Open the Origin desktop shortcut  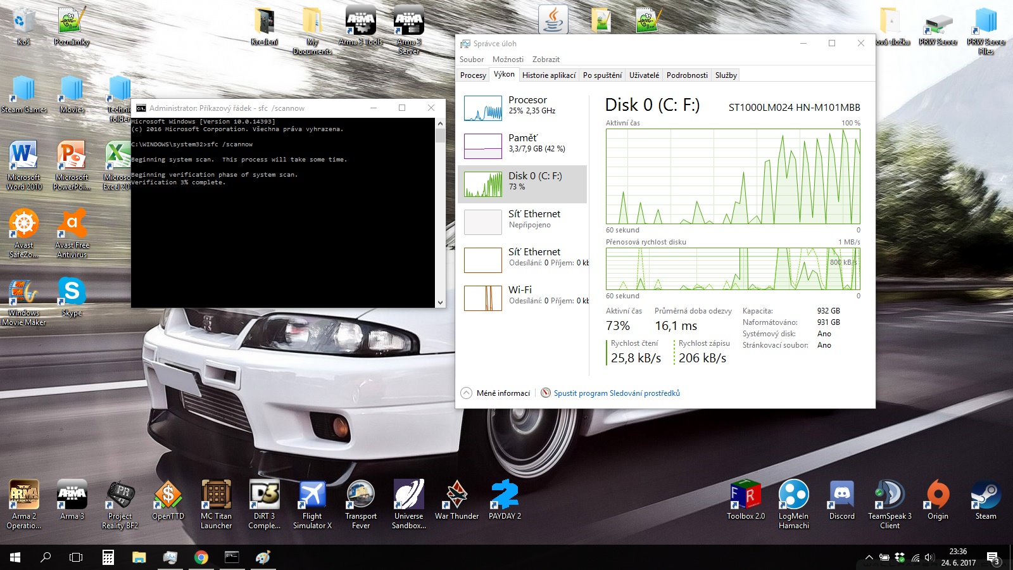pyautogui.click(x=938, y=495)
